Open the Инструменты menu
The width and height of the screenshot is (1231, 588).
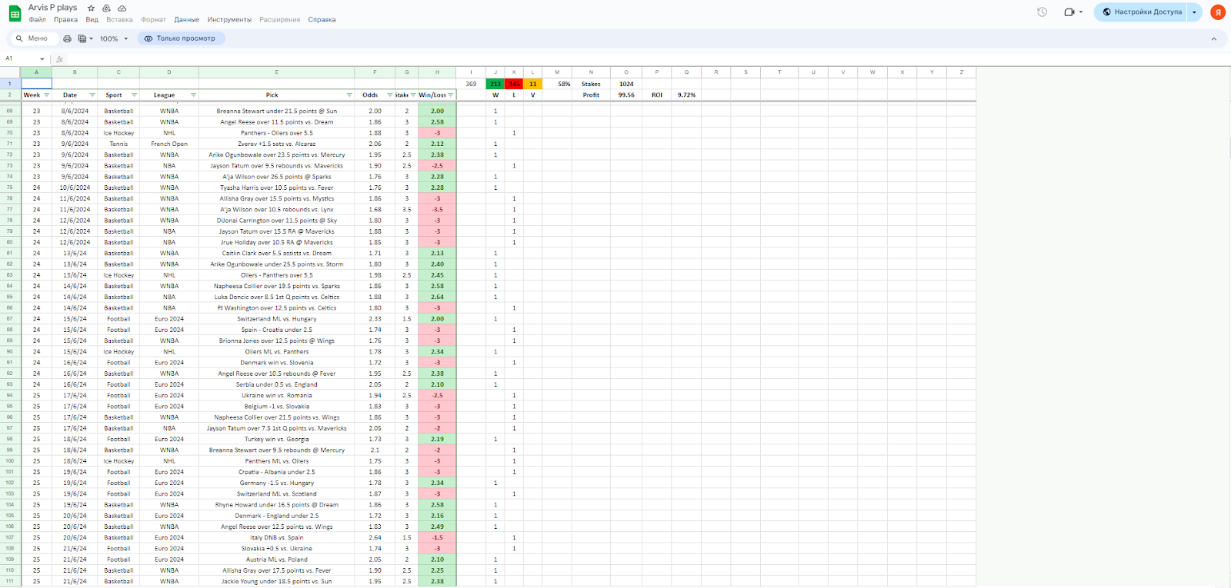point(229,20)
